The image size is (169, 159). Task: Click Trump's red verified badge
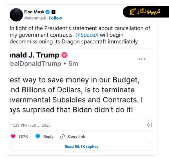[65, 55]
